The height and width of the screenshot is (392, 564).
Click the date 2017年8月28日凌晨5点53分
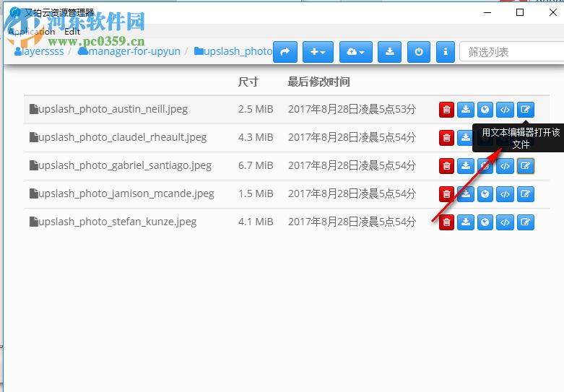click(x=352, y=109)
